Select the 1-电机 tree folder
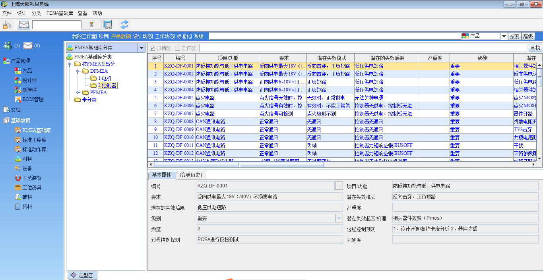The height and width of the screenshot is (280, 543). [x=105, y=78]
